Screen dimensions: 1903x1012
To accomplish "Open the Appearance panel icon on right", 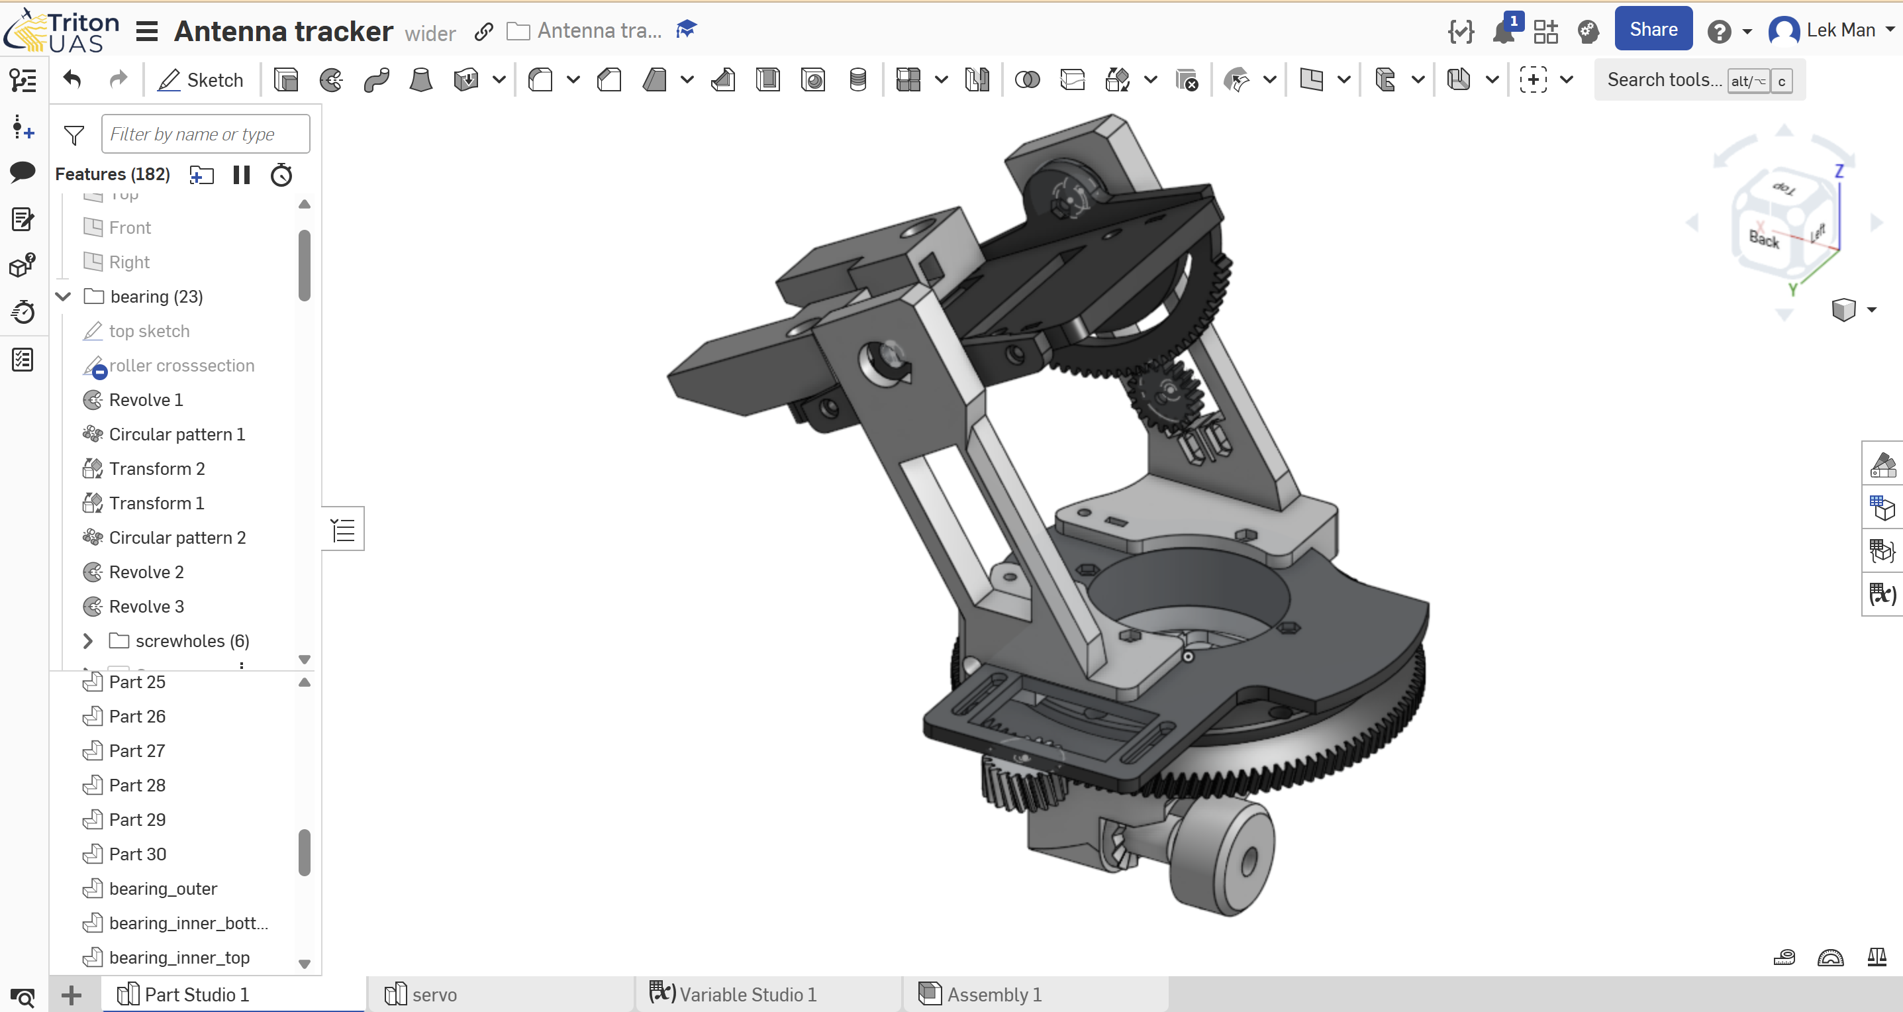I will 1882,465.
